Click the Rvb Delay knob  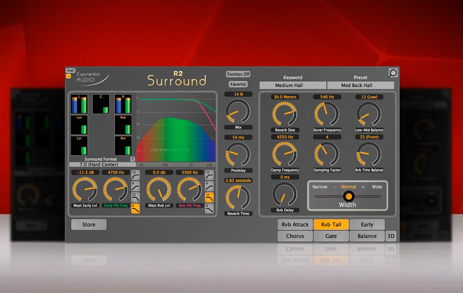click(x=285, y=194)
